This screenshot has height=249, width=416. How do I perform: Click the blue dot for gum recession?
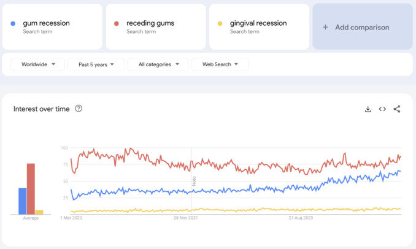pyautogui.click(x=13, y=23)
